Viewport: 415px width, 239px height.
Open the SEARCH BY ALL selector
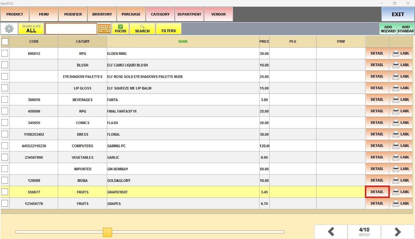[x=31, y=29]
